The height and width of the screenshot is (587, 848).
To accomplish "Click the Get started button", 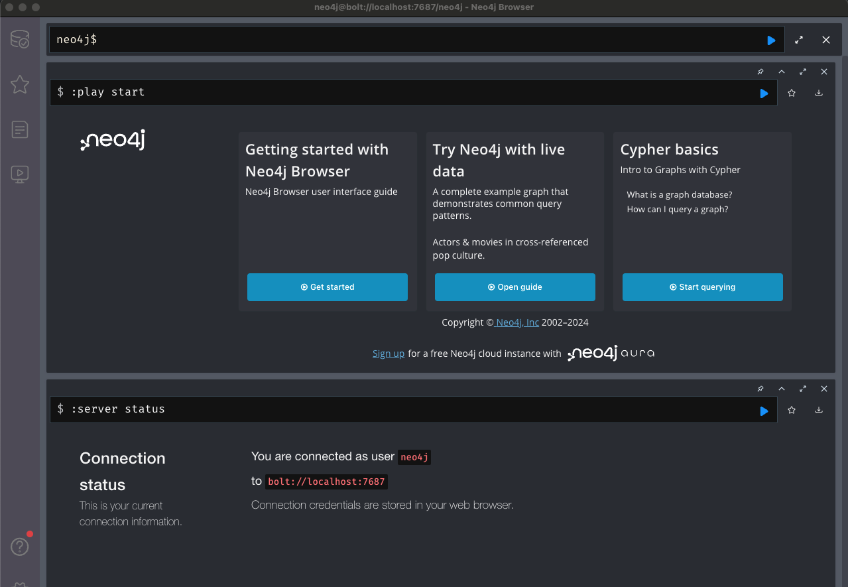I will [328, 287].
